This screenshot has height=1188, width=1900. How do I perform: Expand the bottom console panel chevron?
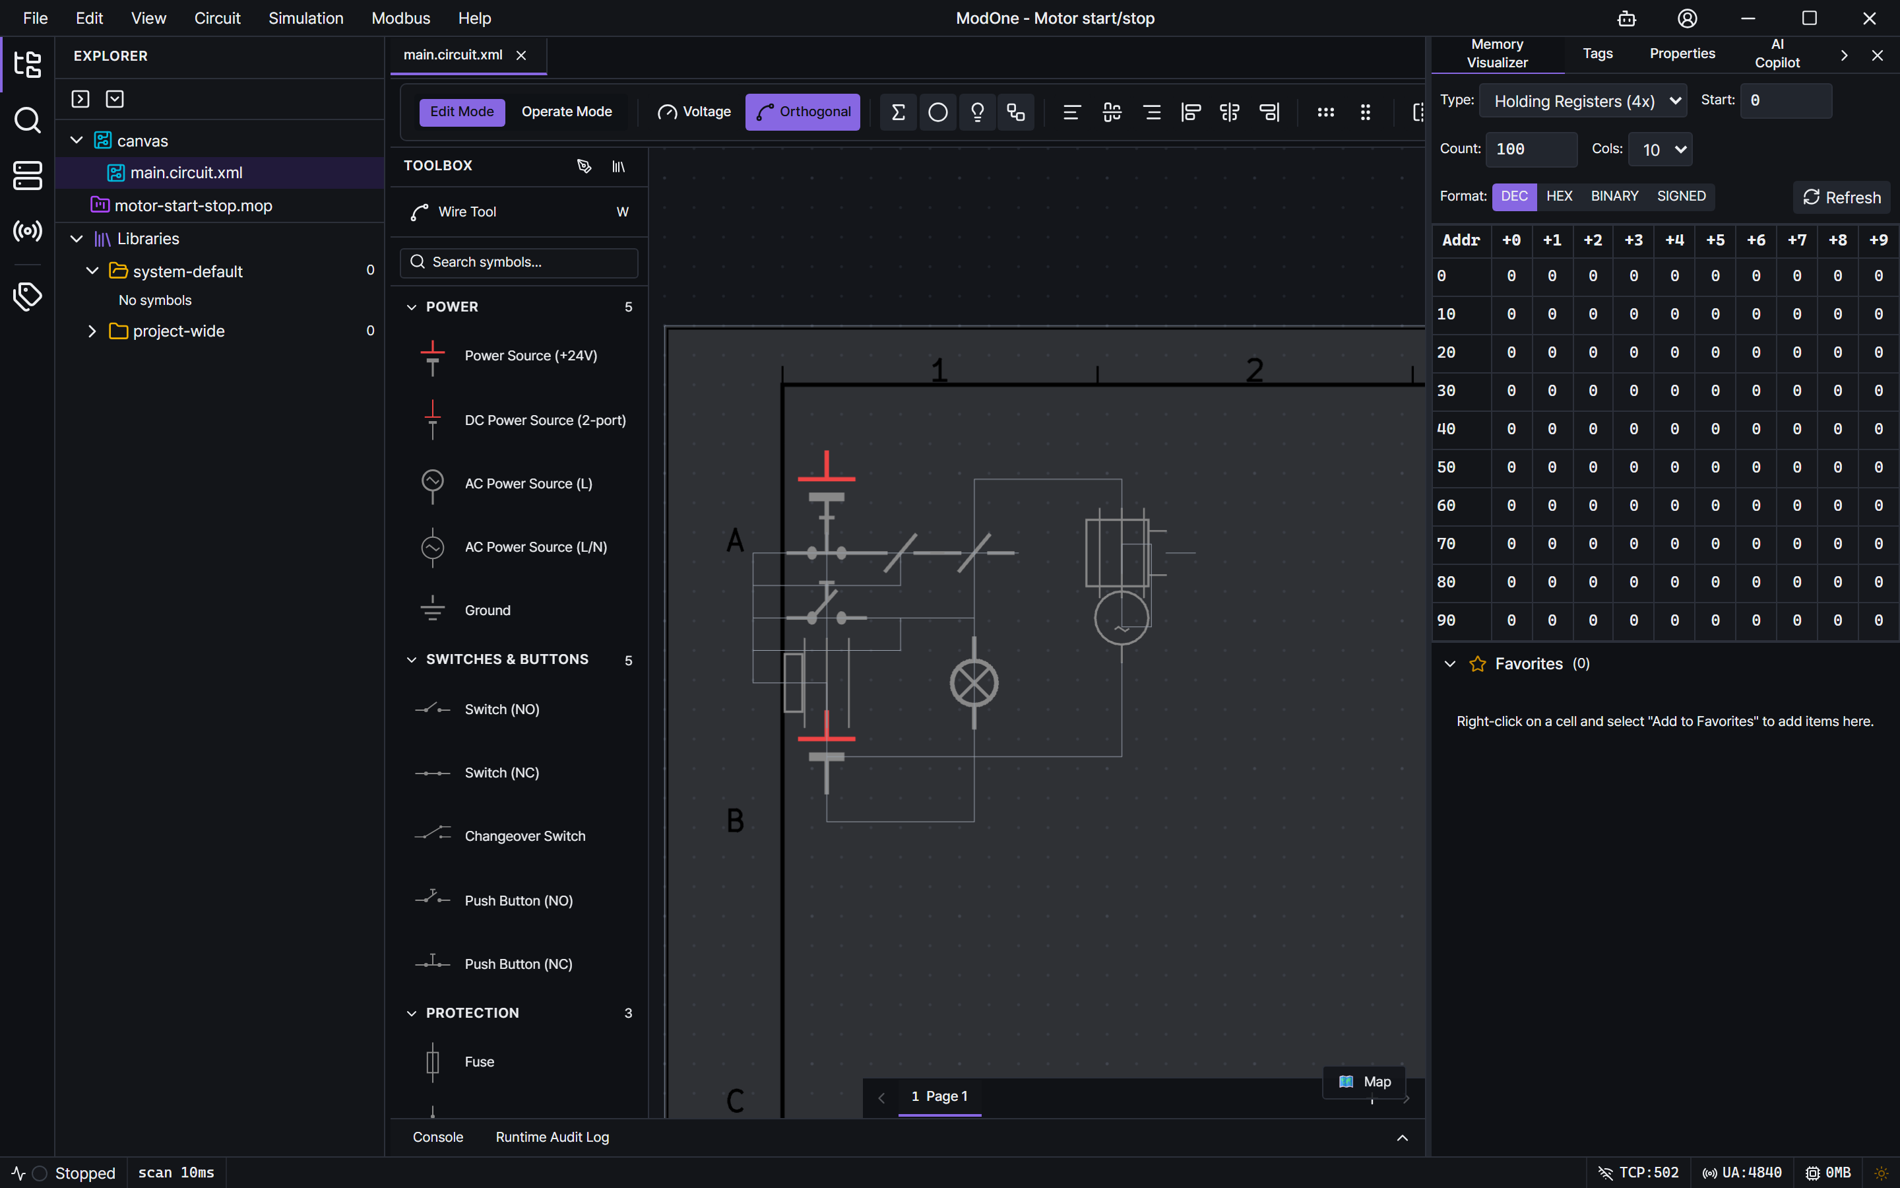(x=1402, y=1138)
